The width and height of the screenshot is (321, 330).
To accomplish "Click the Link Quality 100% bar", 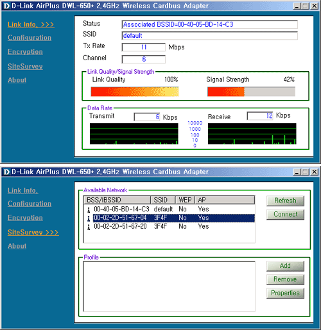I will point(135,92).
